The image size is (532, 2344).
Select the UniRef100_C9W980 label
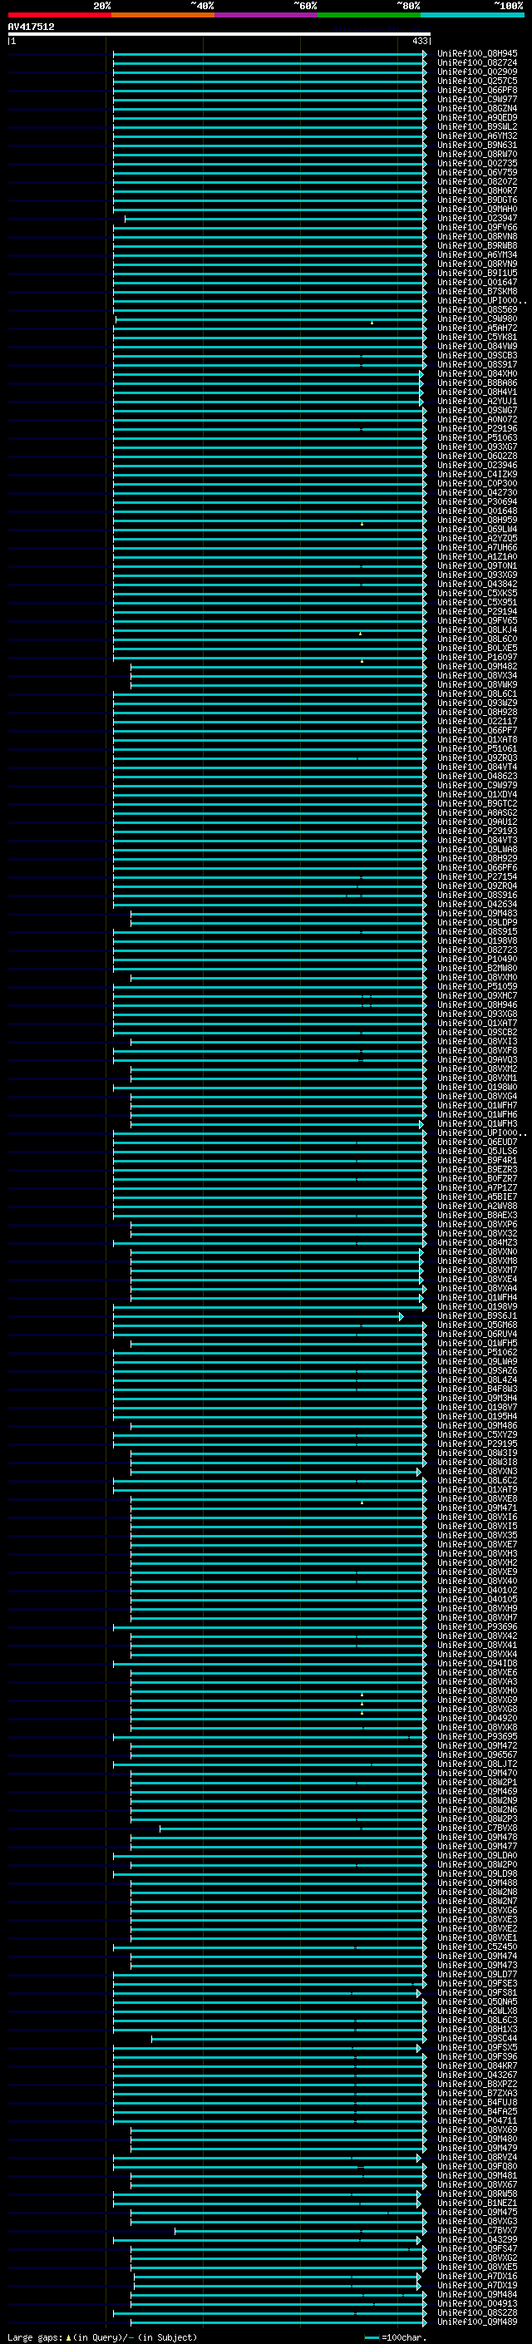(477, 318)
